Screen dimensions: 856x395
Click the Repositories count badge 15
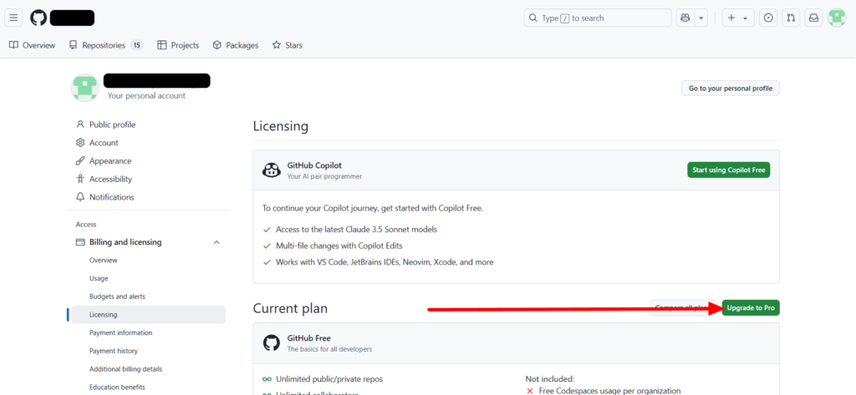(136, 45)
